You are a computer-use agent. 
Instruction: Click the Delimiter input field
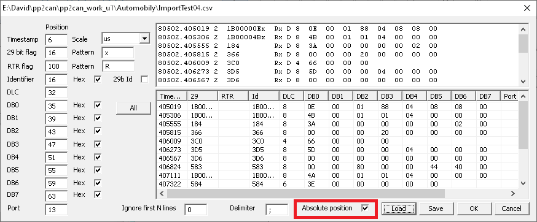click(x=276, y=209)
